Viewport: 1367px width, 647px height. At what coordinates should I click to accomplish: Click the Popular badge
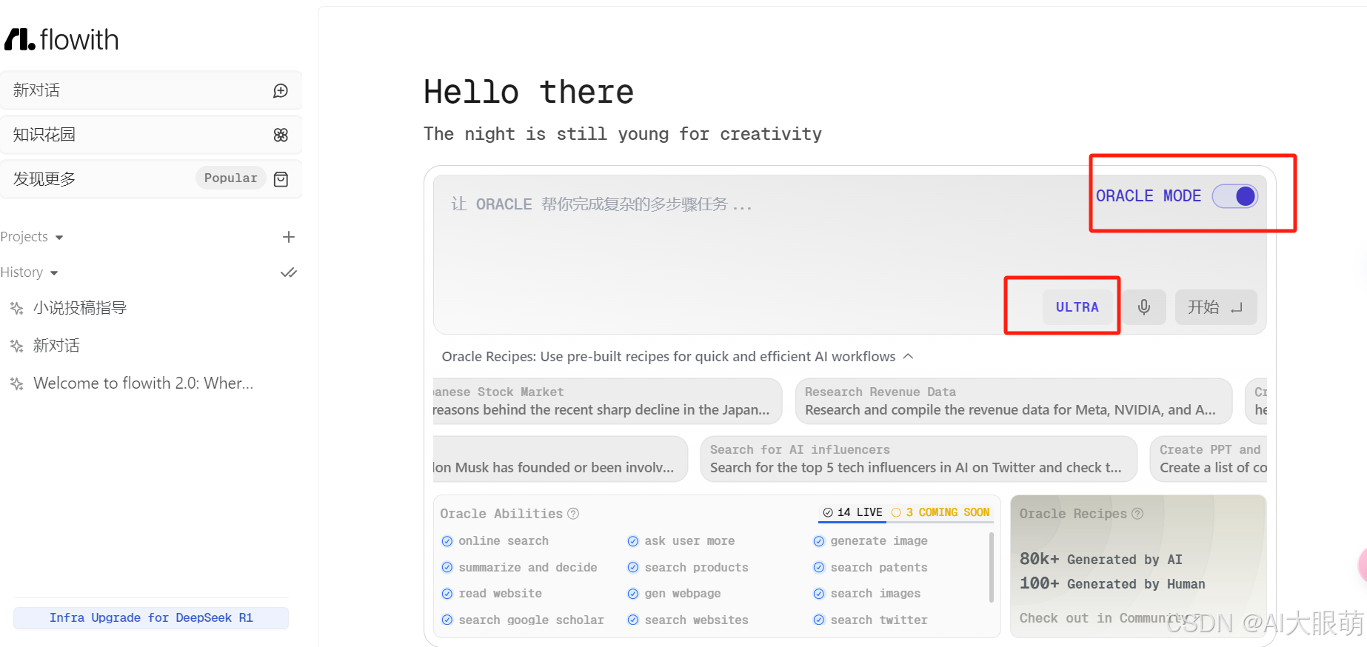(230, 178)
